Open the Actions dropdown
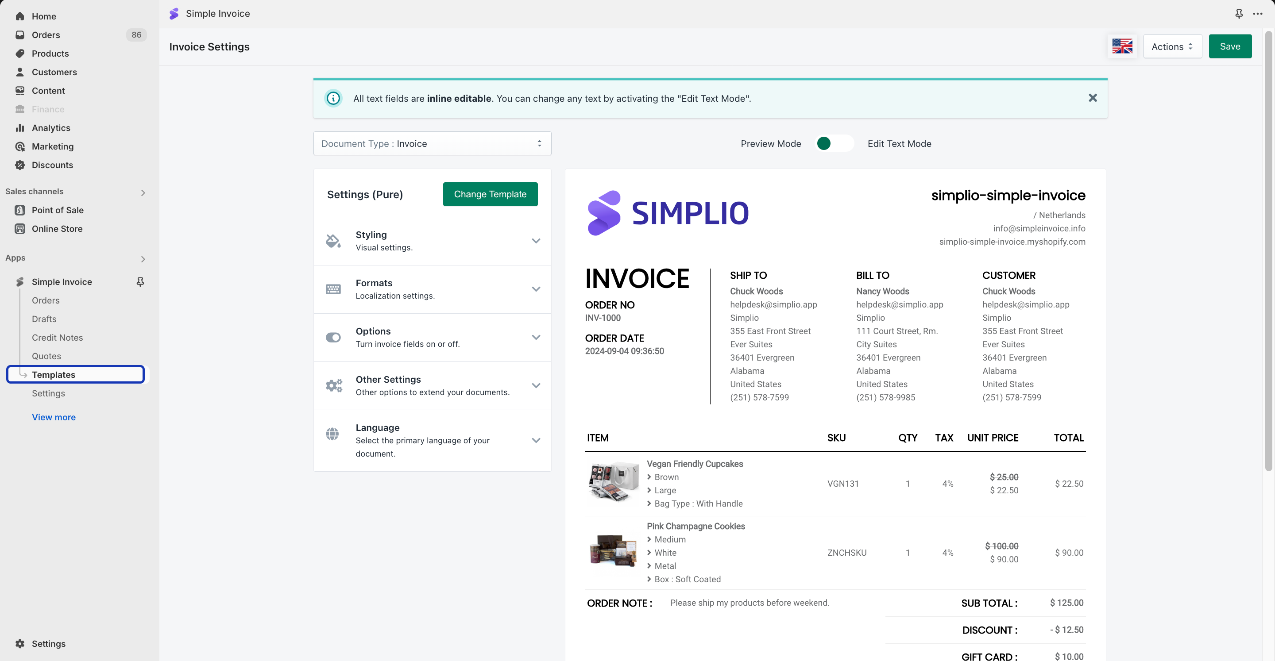Image resolution: width=1275 pixels, height=661 pixels. click(1172, 46)
